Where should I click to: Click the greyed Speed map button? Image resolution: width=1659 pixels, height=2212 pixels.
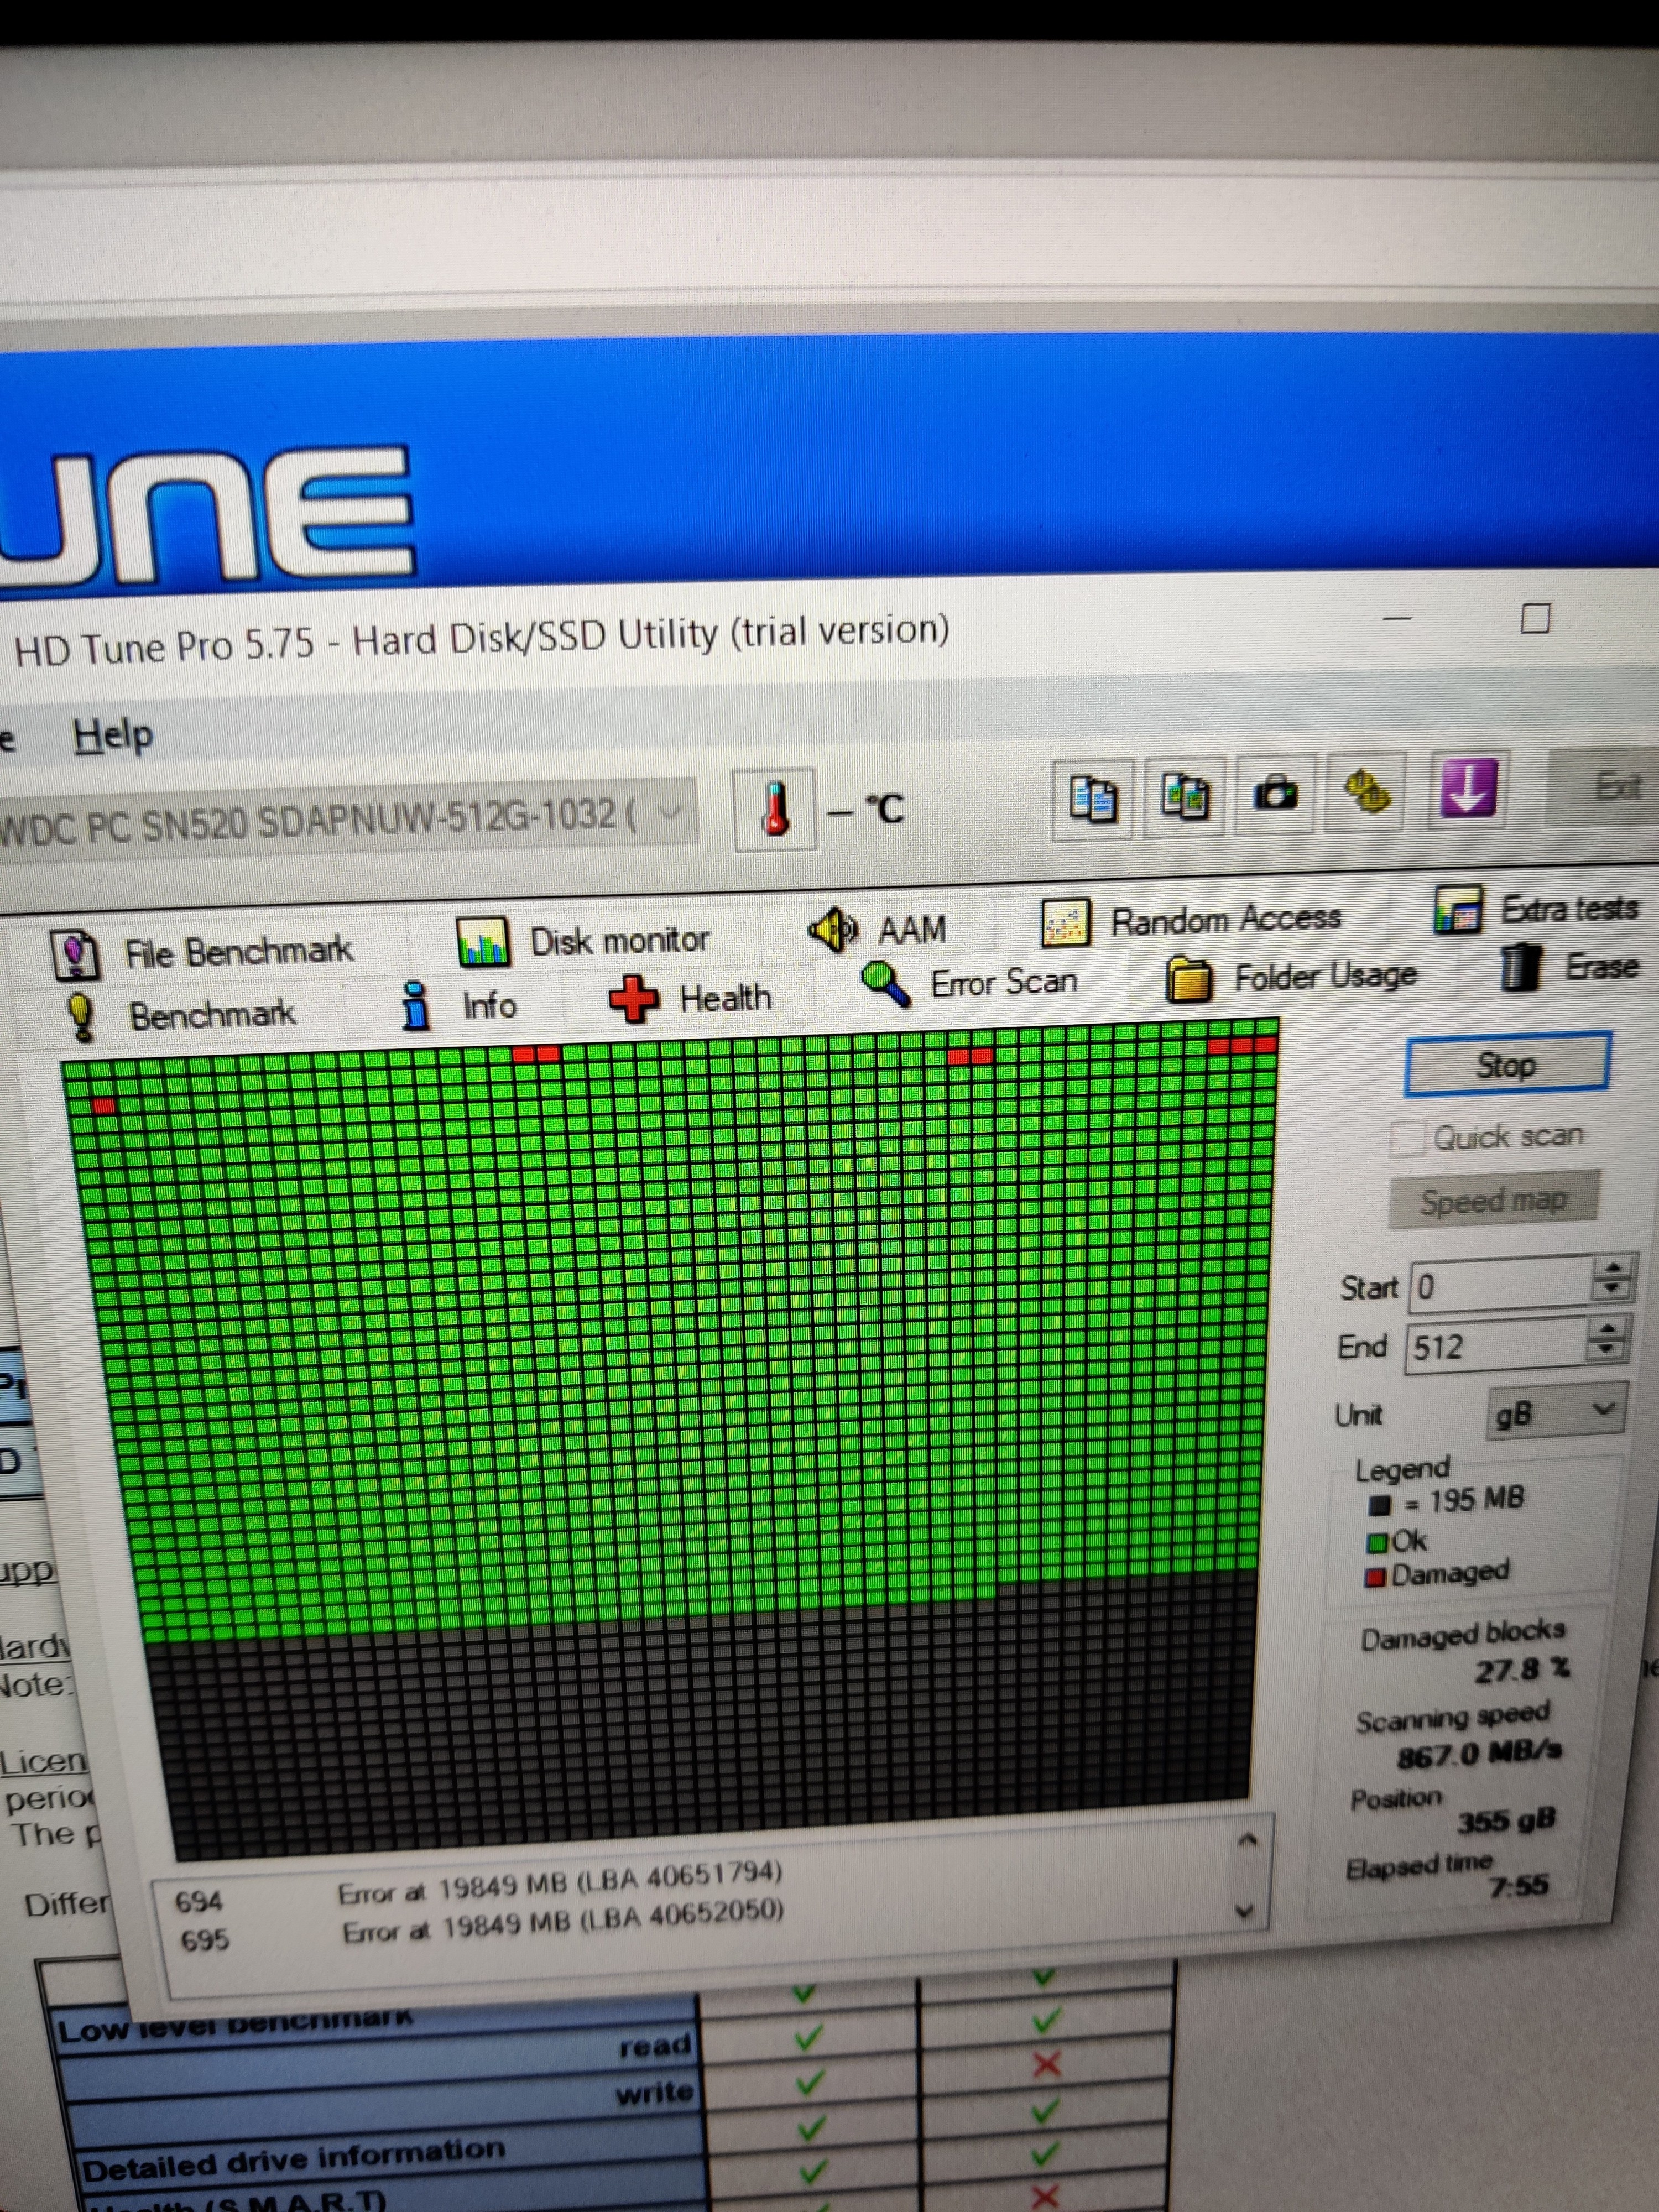(1493, 1200)
